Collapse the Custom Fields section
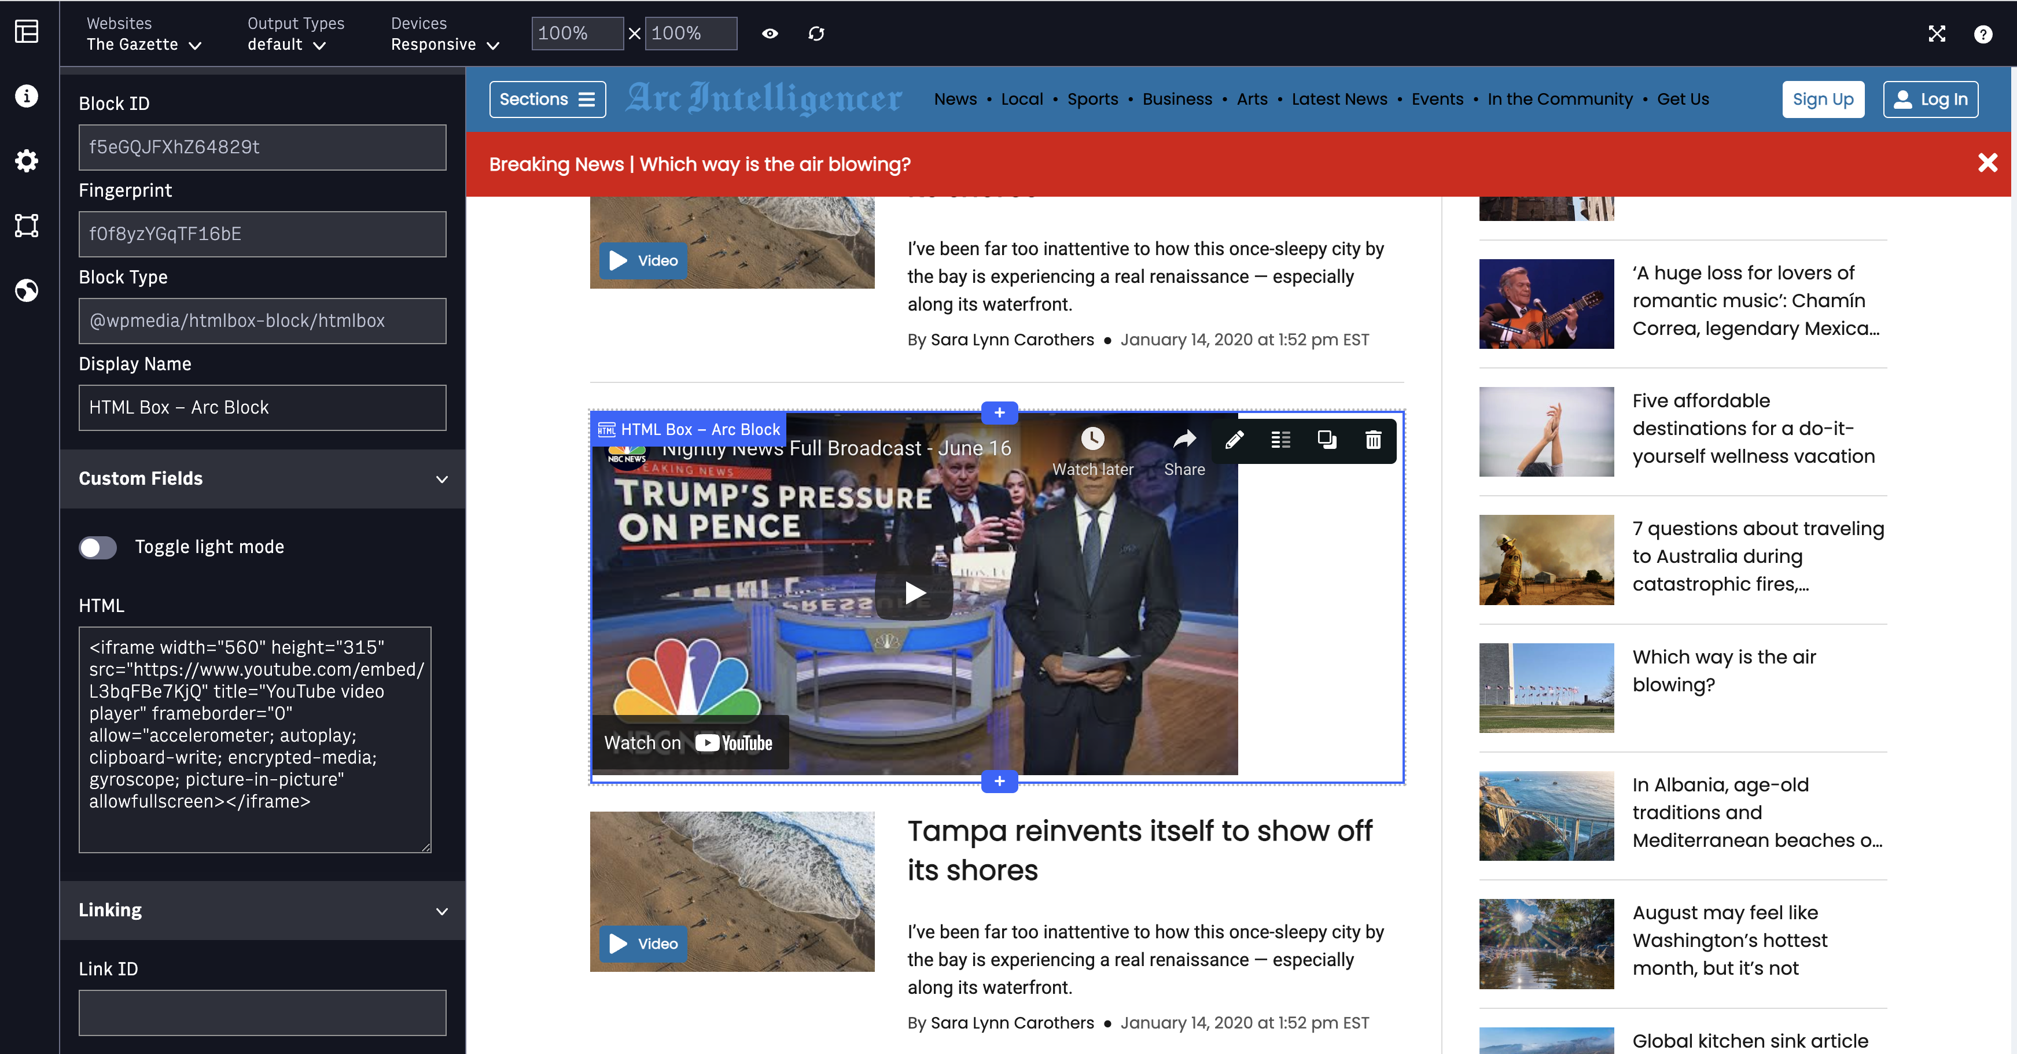 pos(262,478)
